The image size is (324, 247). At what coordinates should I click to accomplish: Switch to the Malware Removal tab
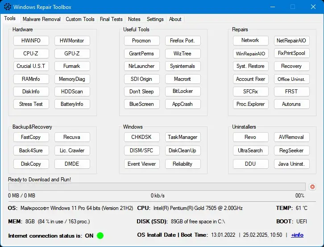(x=42, y=19)
